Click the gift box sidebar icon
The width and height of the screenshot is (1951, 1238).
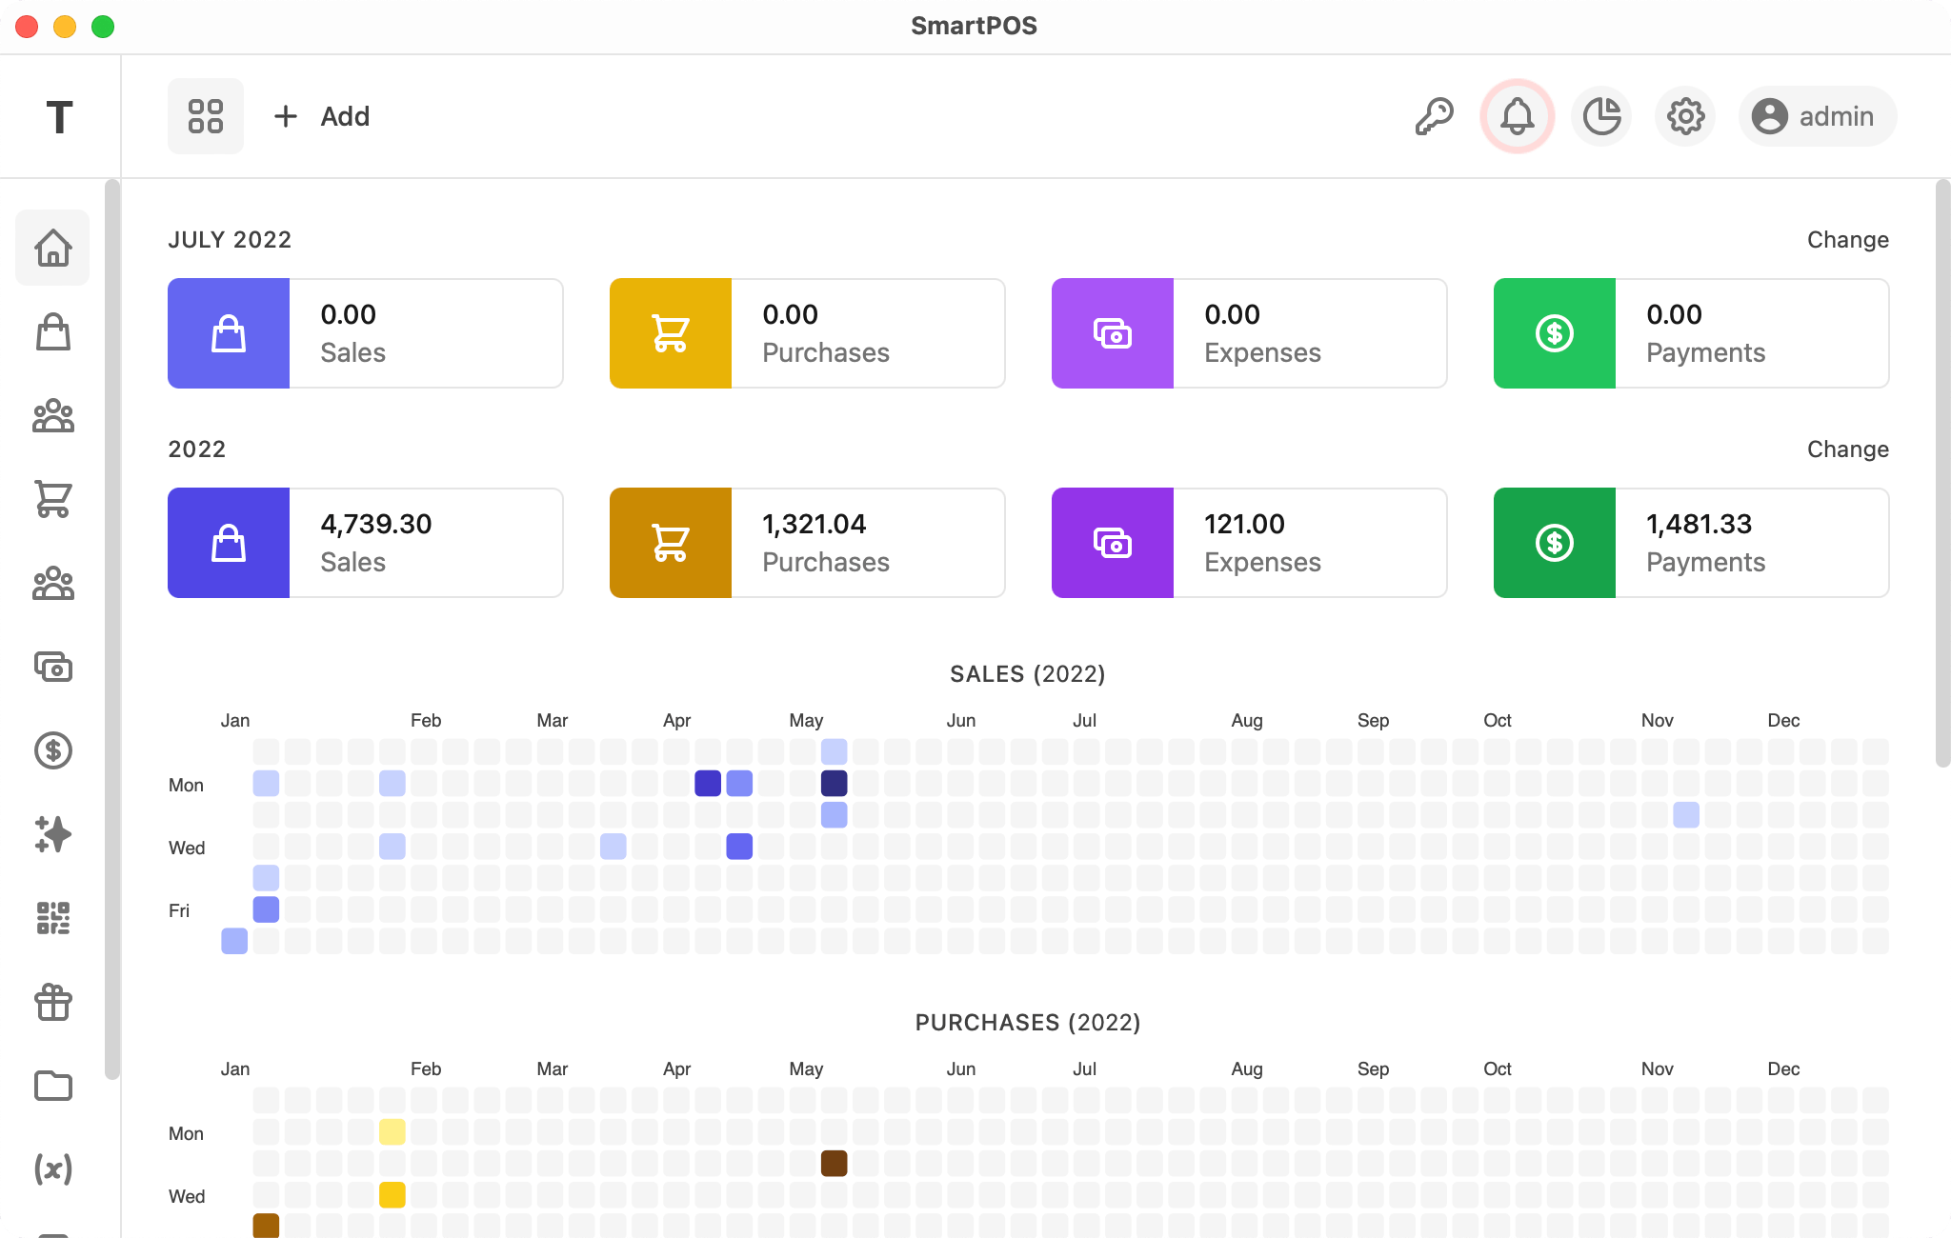pos(53,1002)
